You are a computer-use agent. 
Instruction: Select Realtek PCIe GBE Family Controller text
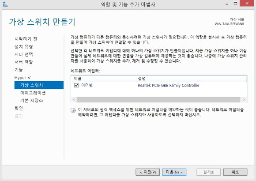click(169, 86)
